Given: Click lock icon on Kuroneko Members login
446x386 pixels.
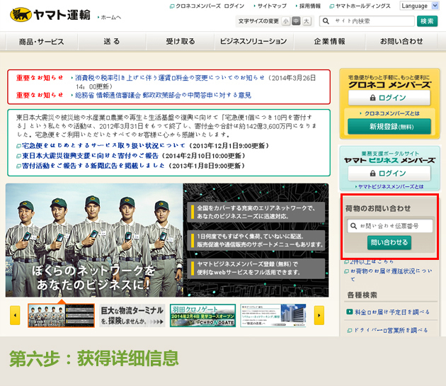Looking at the screenshot, I should [372, 98].
